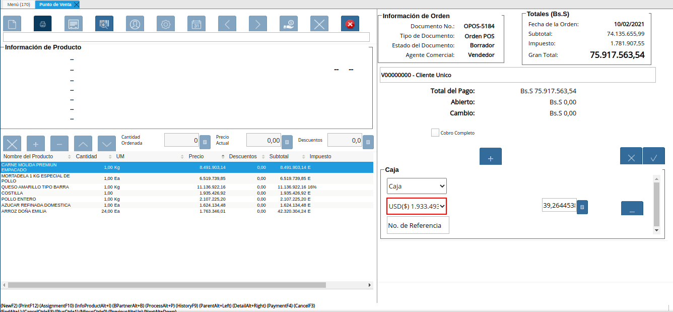Click the horizontal scrollbar below product table
Screen dimensions: 673x312
click(x=166, y=285)
